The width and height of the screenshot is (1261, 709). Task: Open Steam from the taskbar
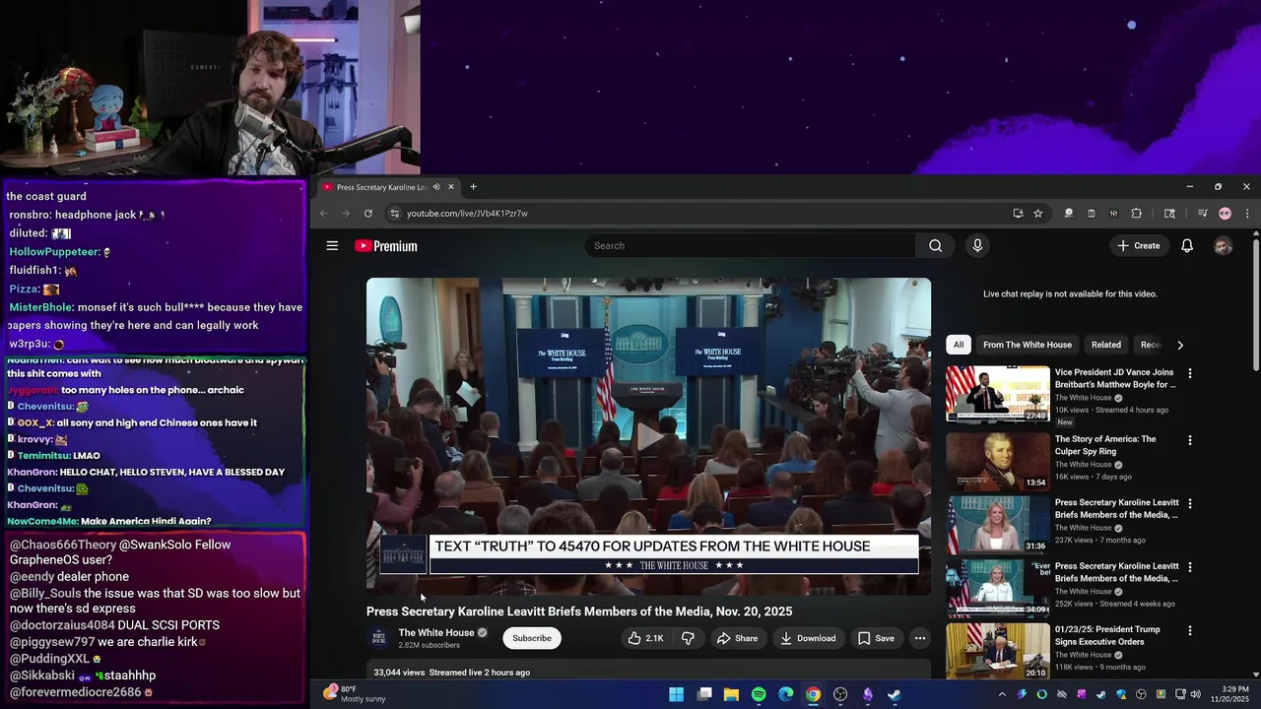895,694
